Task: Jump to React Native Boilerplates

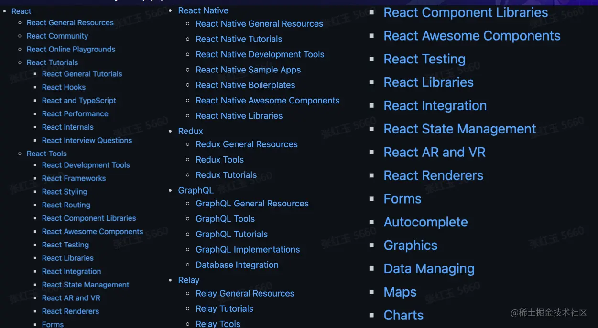Action: pos(245,85)
